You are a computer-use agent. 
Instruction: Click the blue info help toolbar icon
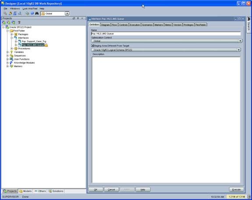tap(32, 14)
